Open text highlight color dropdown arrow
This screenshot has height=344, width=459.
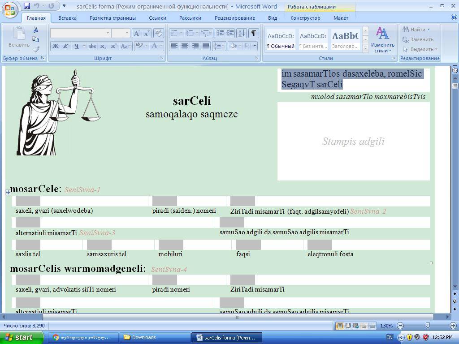pyautogui.click(x=146, y=46)
